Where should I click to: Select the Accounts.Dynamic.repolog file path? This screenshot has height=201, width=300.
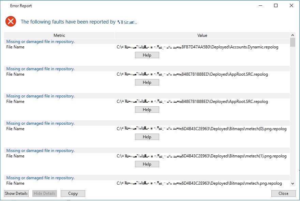click(197, 47)
